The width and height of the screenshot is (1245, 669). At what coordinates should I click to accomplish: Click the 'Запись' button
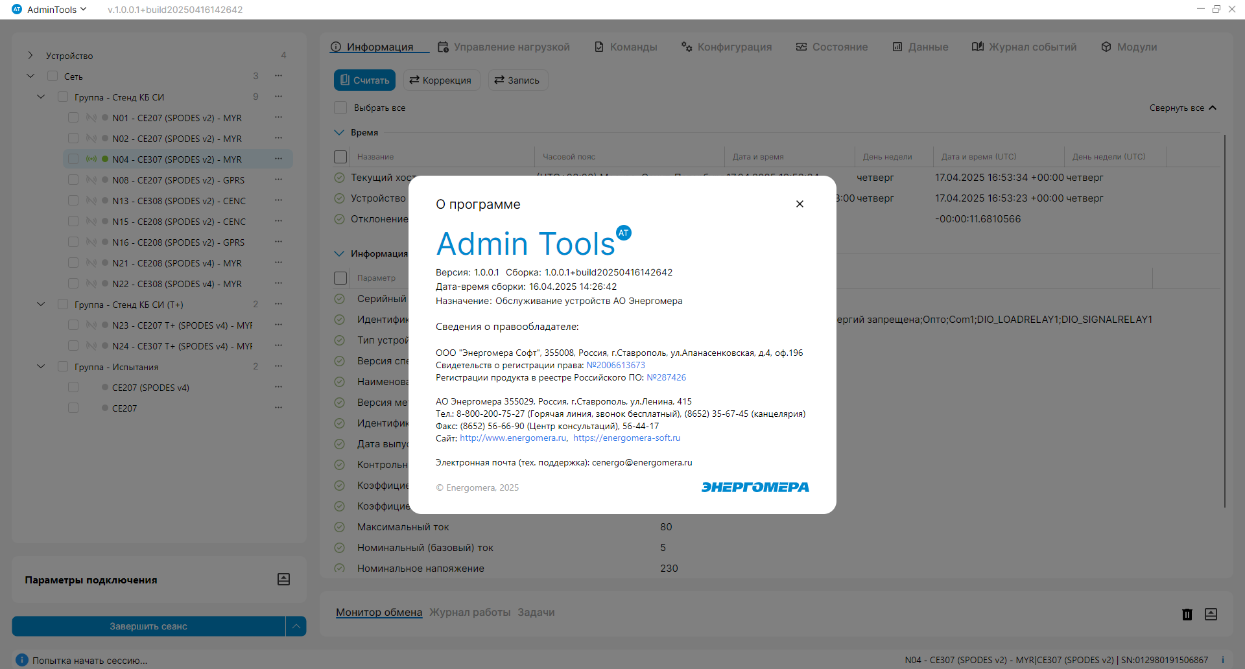[517, 80]
